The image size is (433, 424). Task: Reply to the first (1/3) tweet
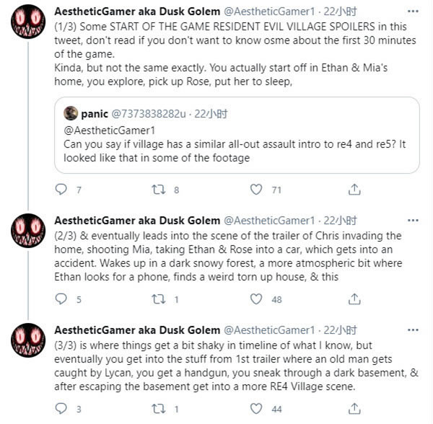61,190
